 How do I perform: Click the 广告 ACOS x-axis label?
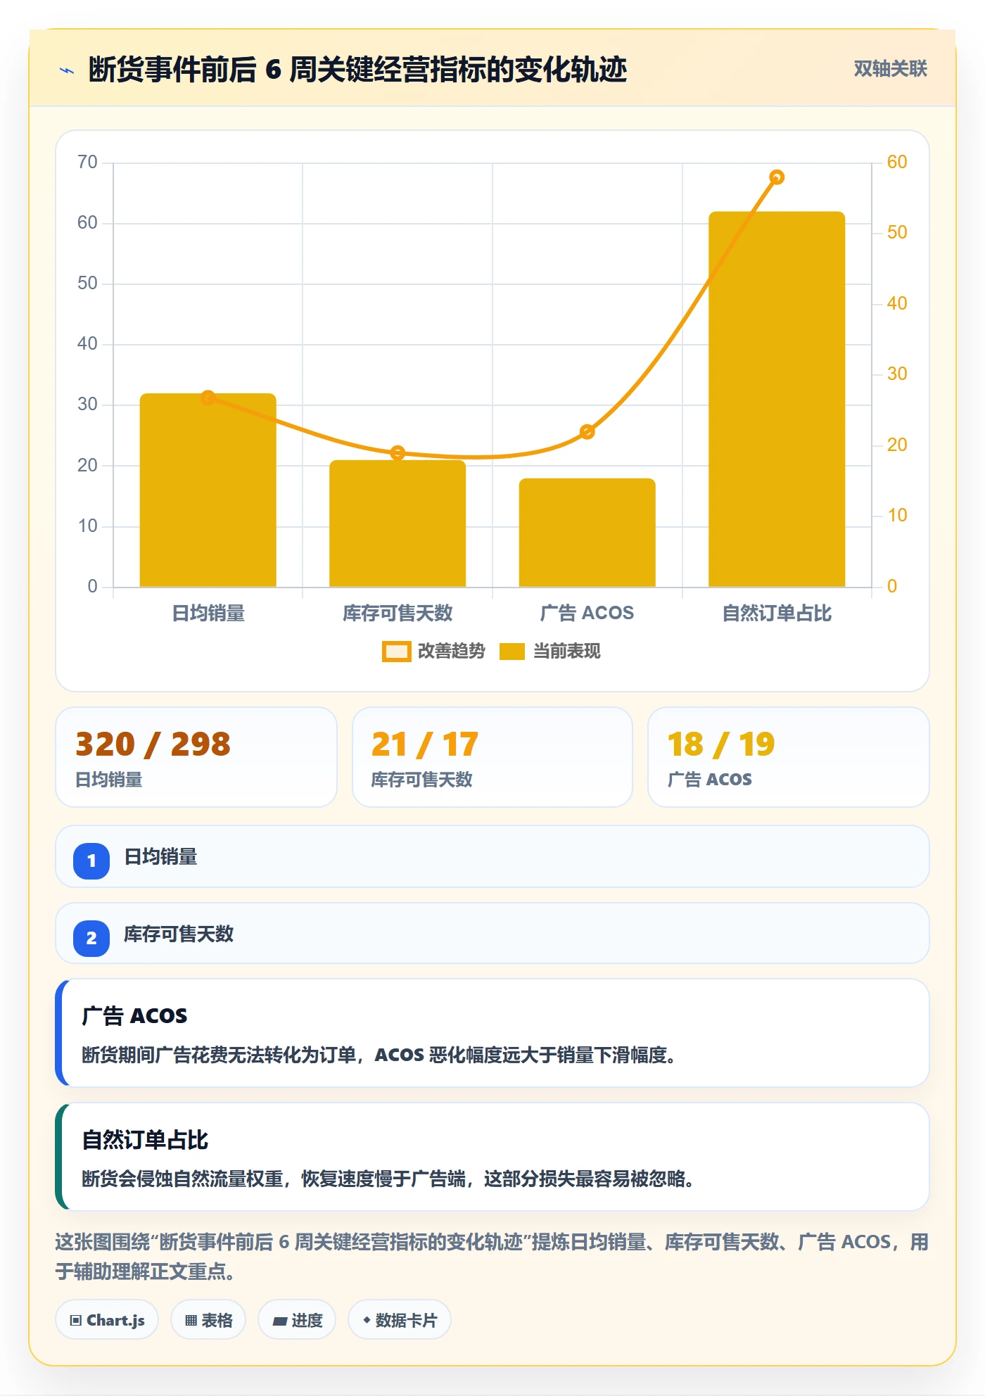587,614
